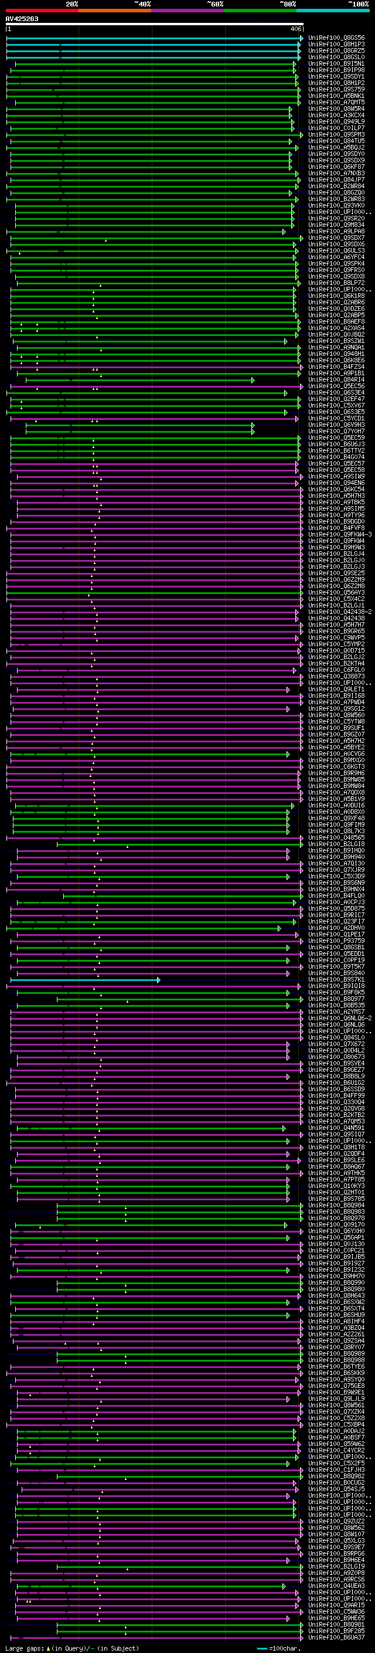Click the =100char. scale legend
This screenshot has height=1653, width=375.
279,1648
